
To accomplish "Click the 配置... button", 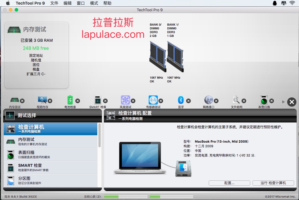I will coord(229,183).
